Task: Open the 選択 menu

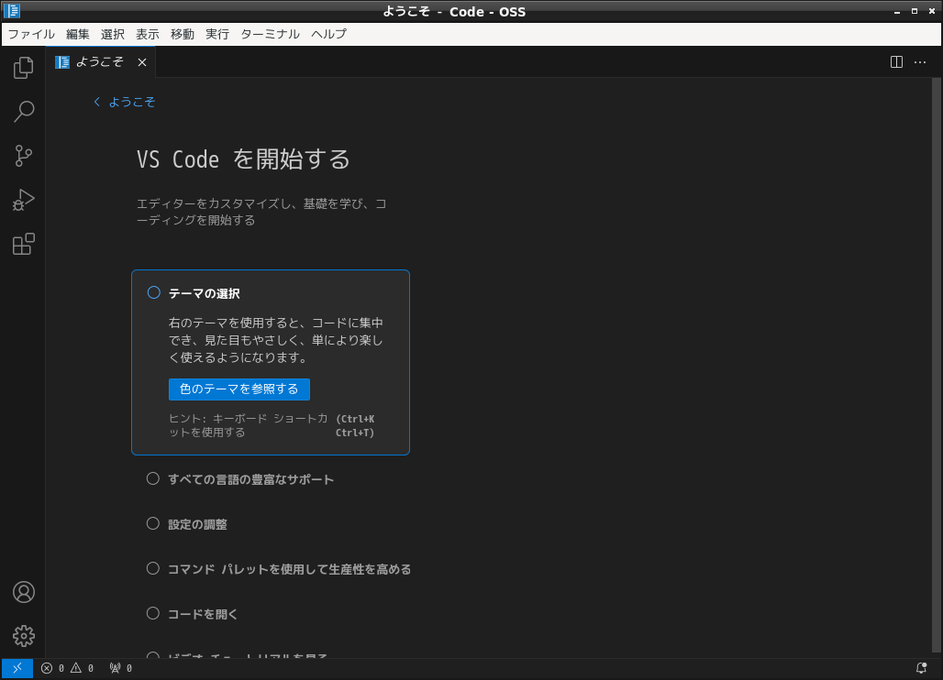Action: click(113, 34)
